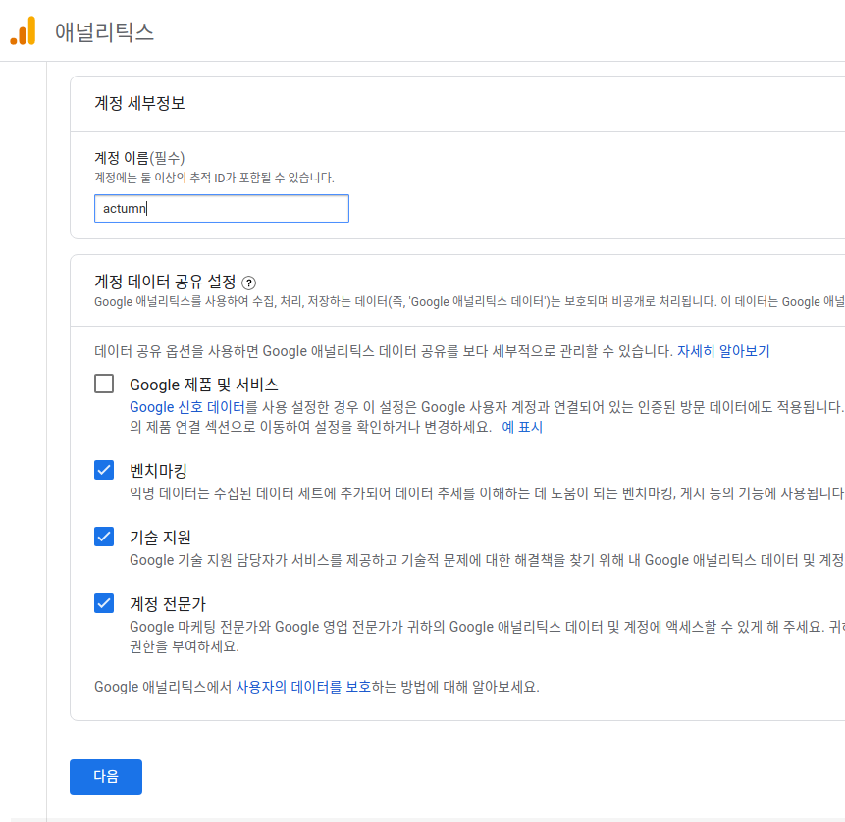The width and height of the screenshot is (845, 822).
Task: Open the Google 신호 데이터 link
Action: (x=187, y=407)
